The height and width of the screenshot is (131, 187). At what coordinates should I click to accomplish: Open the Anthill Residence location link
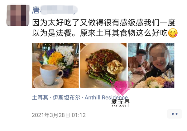point(106,98)
